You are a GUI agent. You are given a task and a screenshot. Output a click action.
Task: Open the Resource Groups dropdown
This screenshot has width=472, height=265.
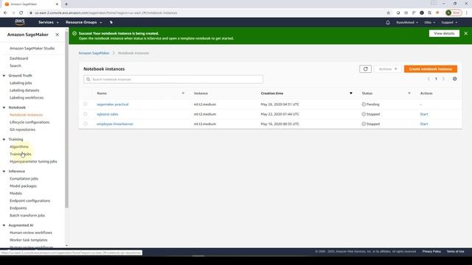[x=83, y=22]
